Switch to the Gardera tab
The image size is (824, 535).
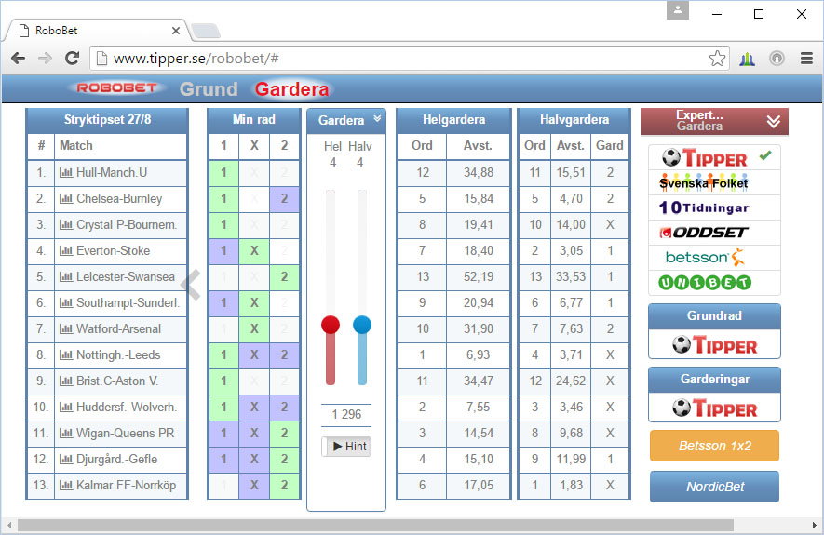(291, 89)
